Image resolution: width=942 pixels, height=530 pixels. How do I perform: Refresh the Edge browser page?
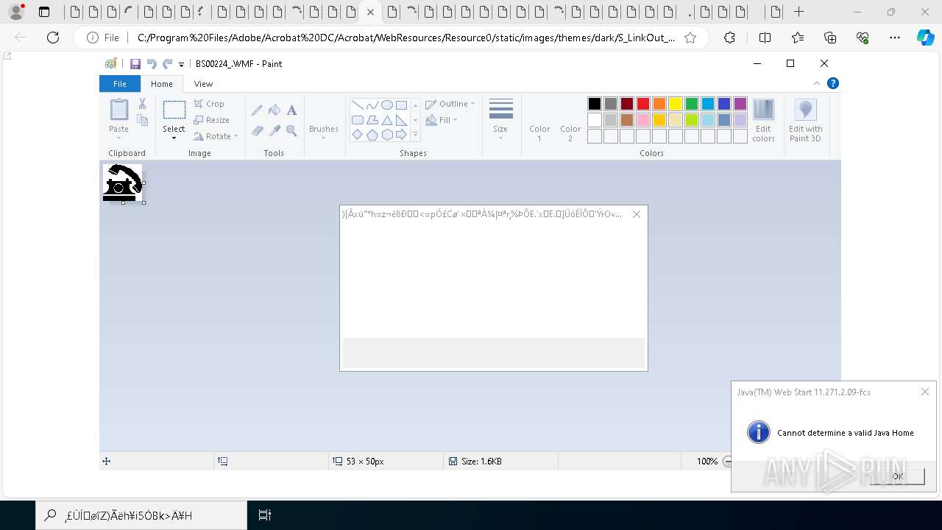(53, 38)
